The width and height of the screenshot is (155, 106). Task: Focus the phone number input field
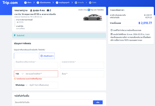(x=41, y=74)
